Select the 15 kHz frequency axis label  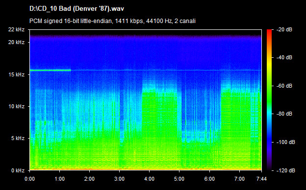pyautogui.click(x=16, y=74)
